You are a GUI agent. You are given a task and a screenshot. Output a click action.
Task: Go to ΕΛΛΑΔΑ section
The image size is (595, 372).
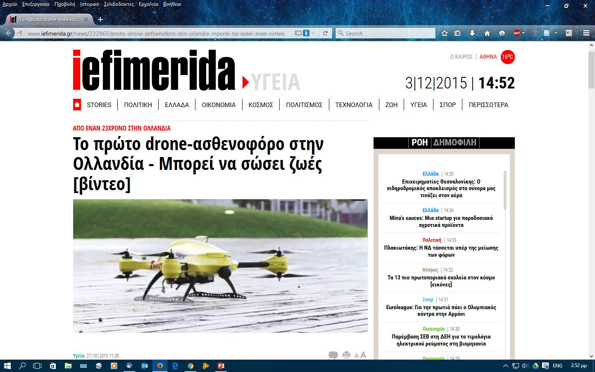pyautogui.click(x=177, y=105)
